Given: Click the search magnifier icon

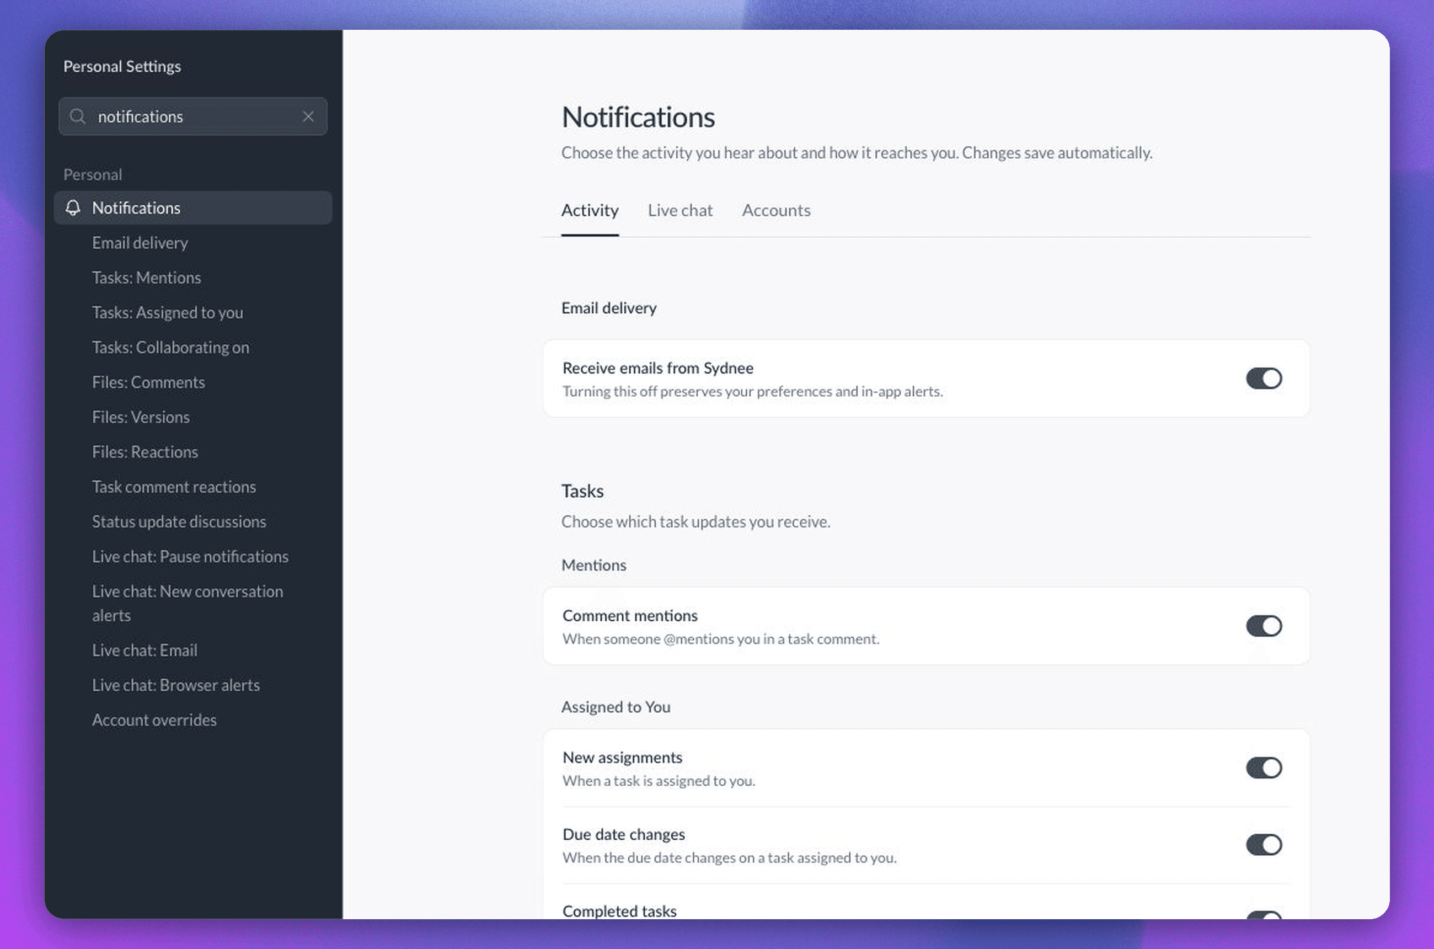Looking at the screenshot, I should coord(77,116).
